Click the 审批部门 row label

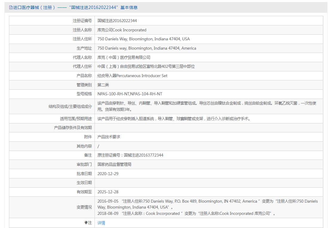pos(84,164)
